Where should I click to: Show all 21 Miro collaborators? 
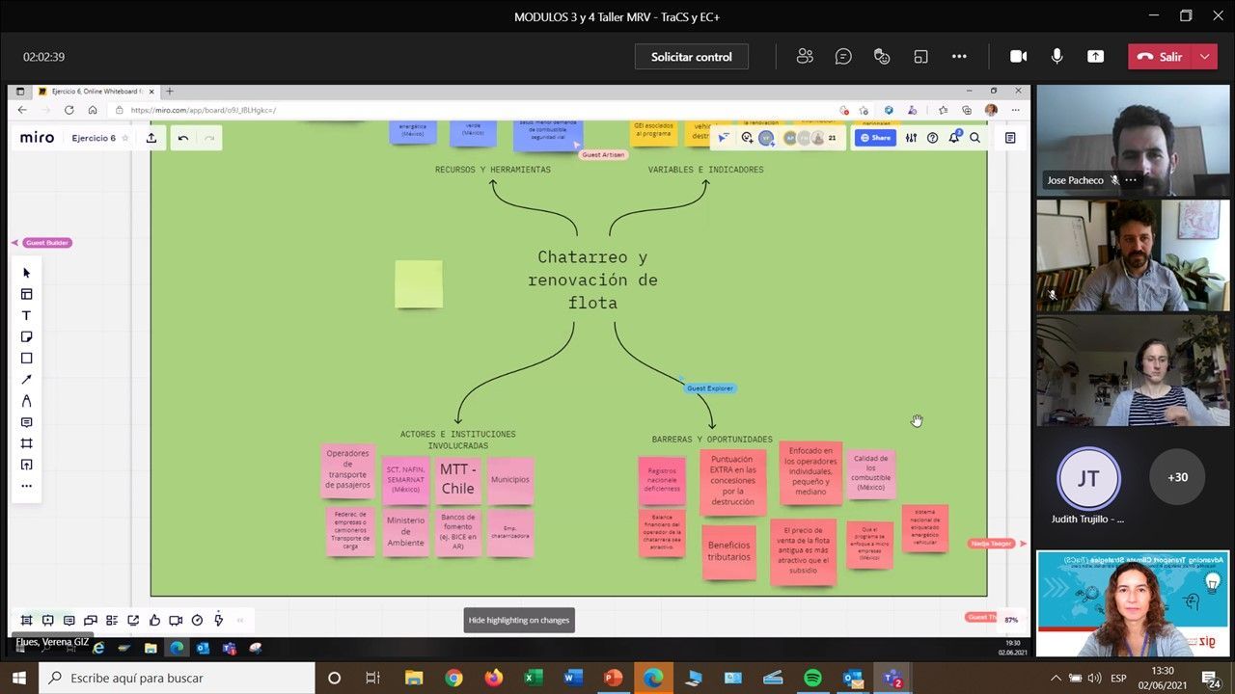[833, 138]
